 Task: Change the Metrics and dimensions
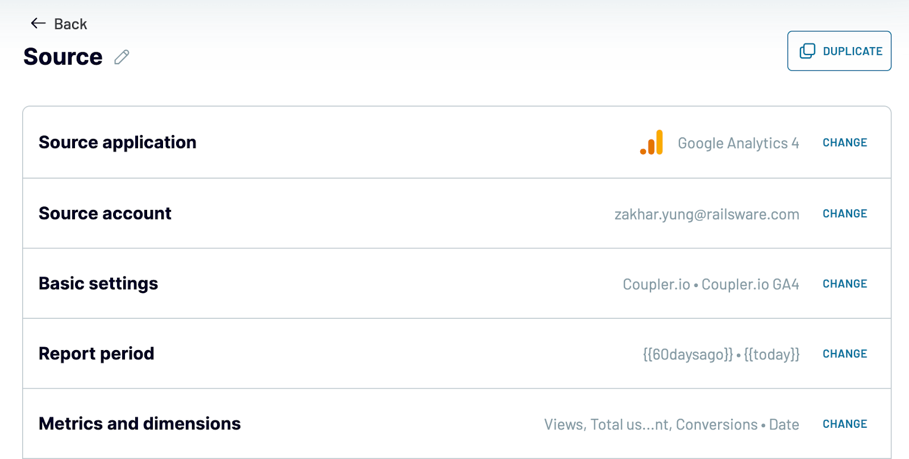pos(845,424)
